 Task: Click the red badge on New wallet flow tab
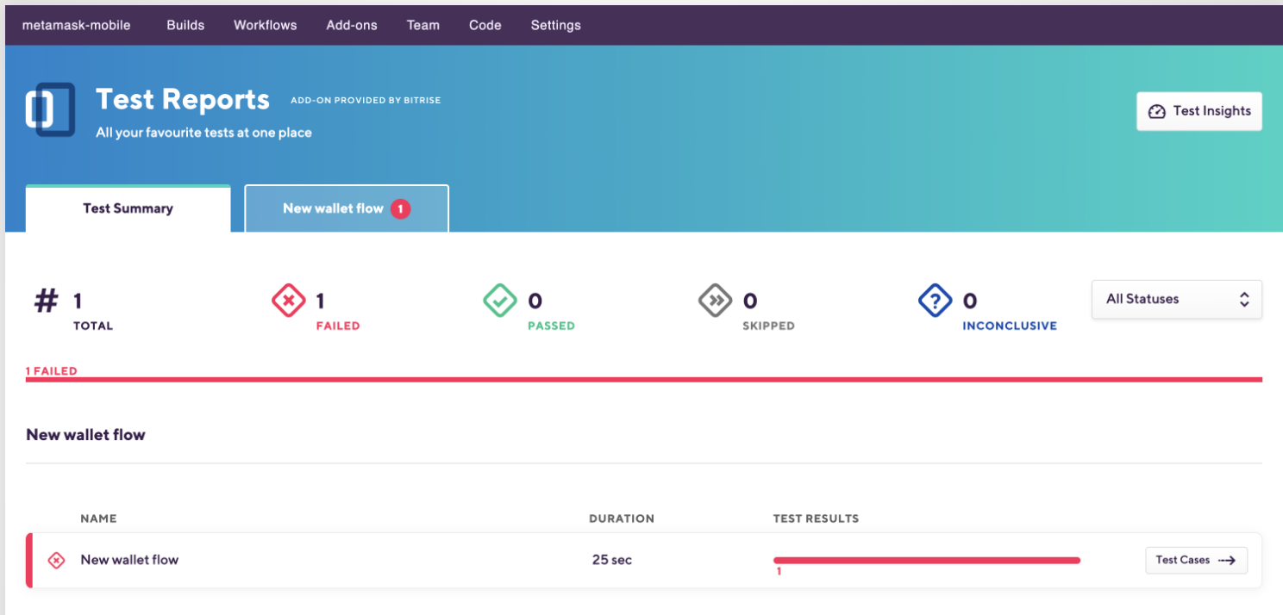[x=400, y=208]
